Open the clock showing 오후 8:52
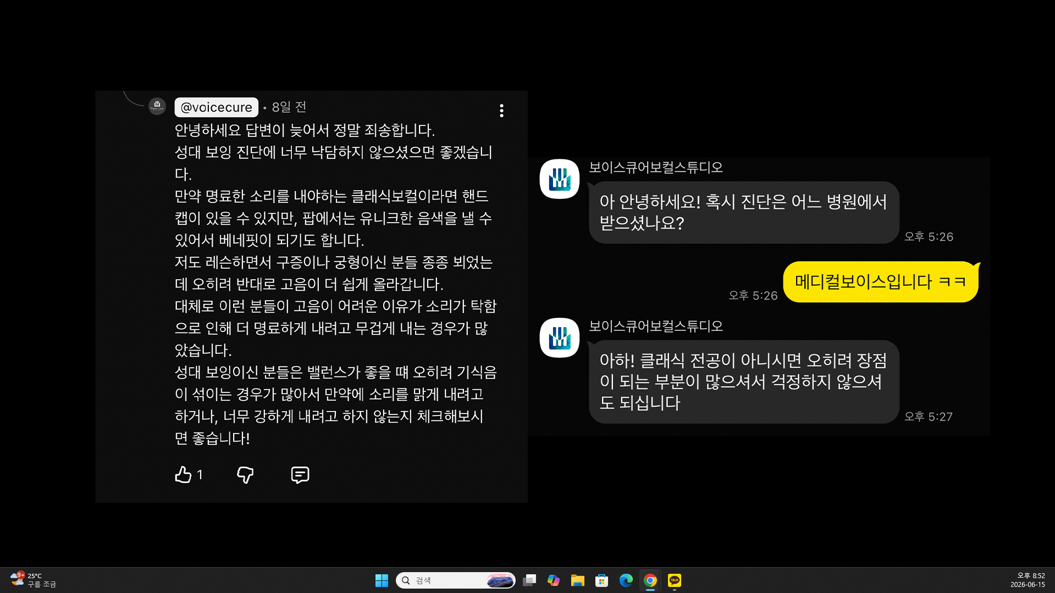The image size is (1055, 593). tap(1028, 580)
